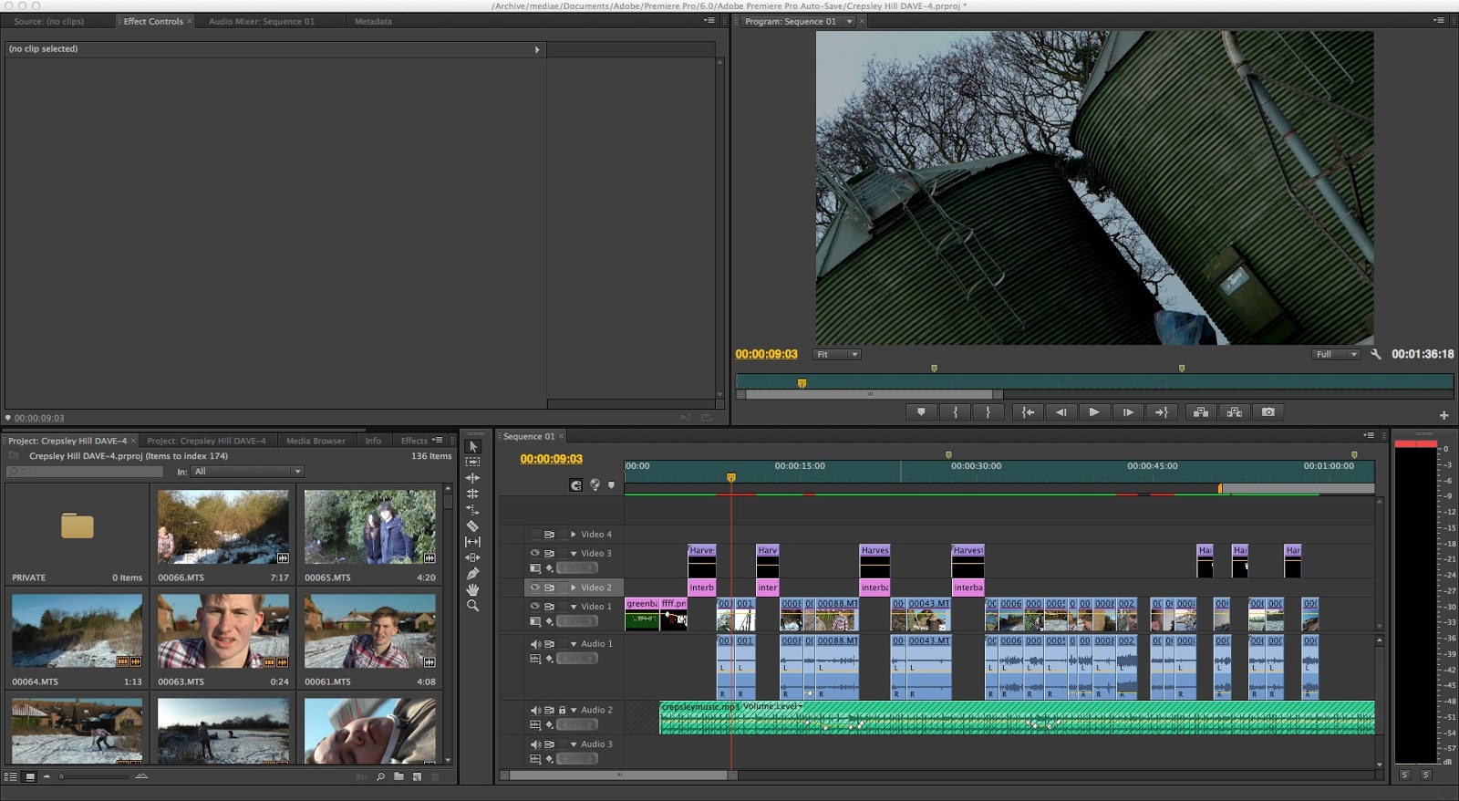Click Go to Out point button
Image resolution: width=1459 pixels, height=801 pixels.
point(1162,412)
